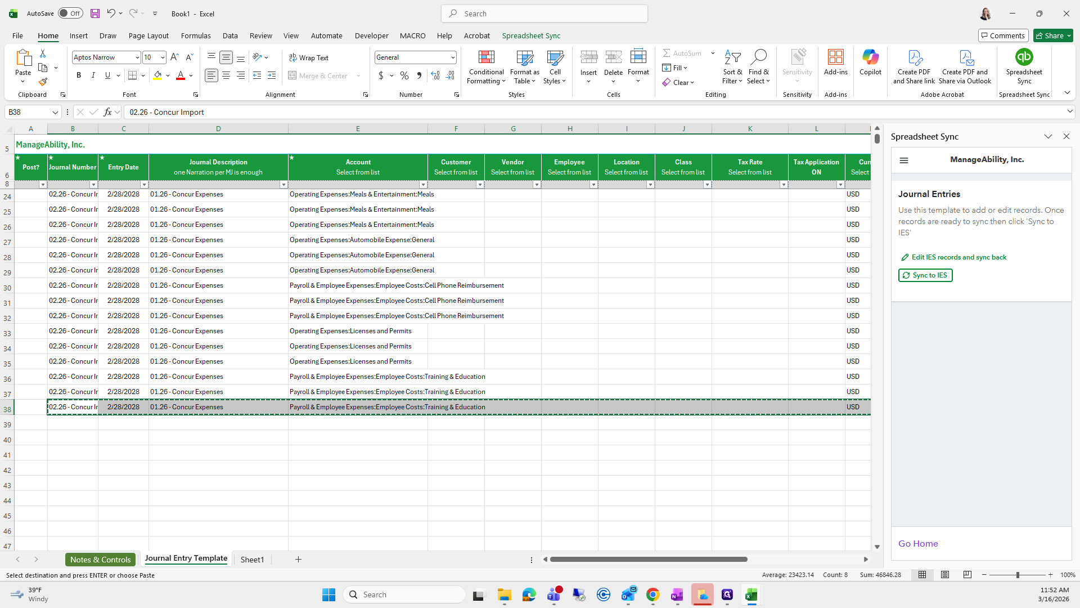
Task: Toggle Bold formatting
Action: [x=79, y=75]
